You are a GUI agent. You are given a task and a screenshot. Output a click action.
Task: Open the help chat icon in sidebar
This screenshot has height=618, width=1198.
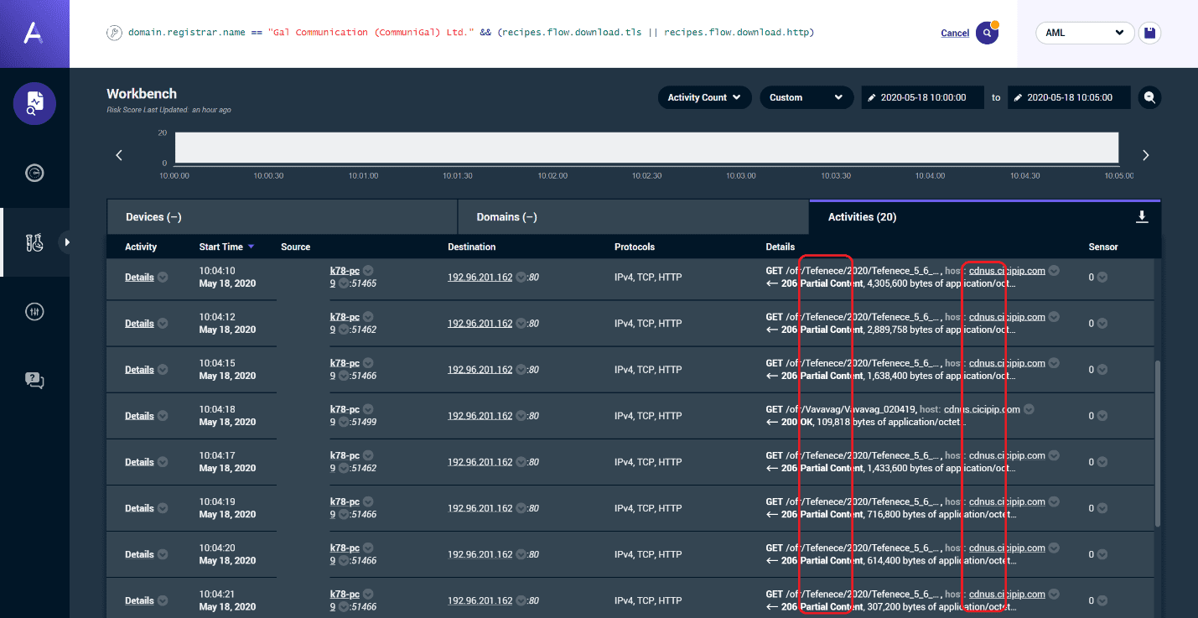pyautogui.click(x=34, y=381)
